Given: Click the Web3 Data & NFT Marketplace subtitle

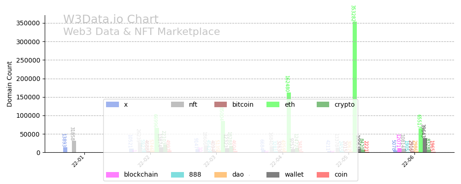Looking at the screenshot, I should [142, 32].
